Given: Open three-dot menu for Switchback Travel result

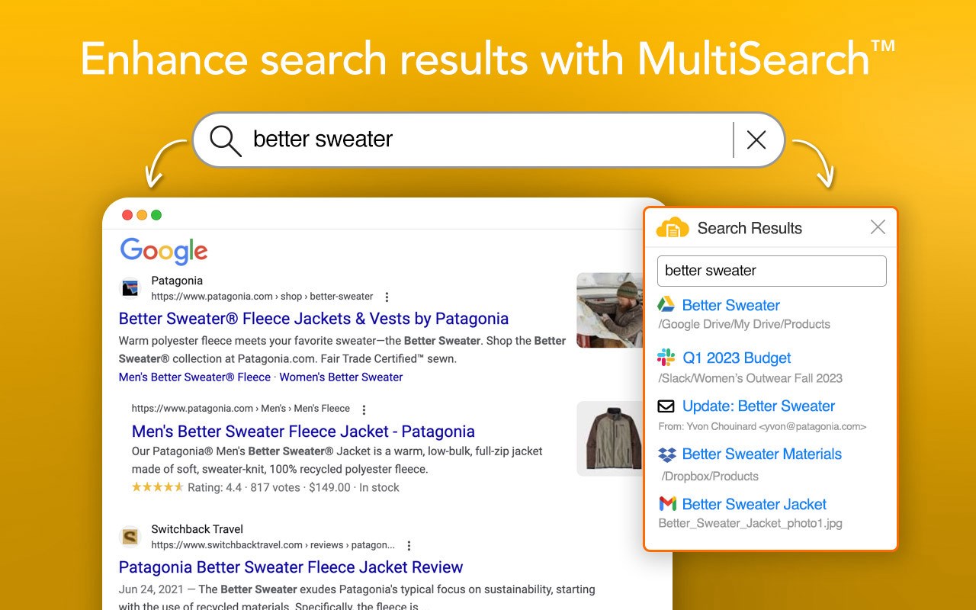Looking at the screenshot, I should [409, 546].
